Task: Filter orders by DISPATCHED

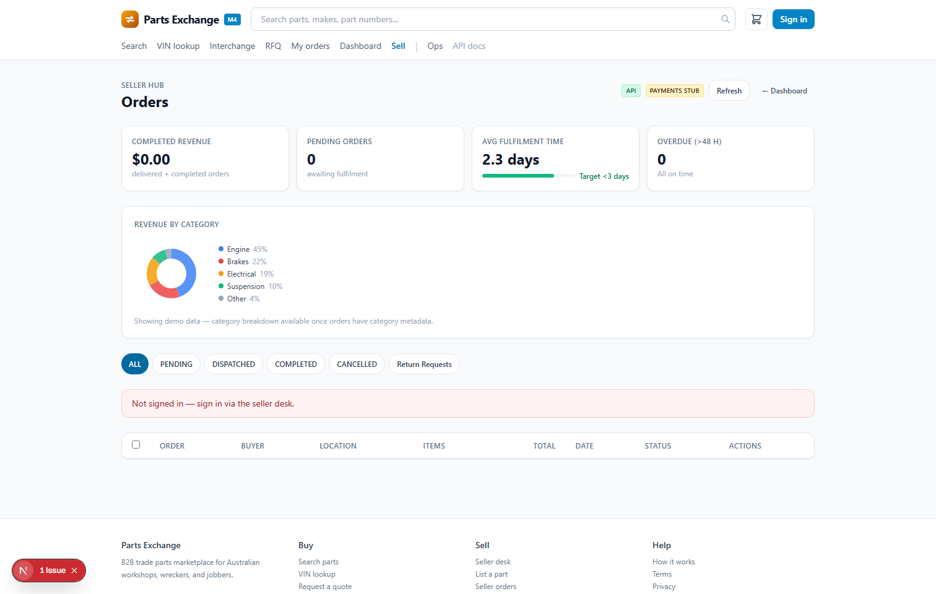Action: pos(233,364)
